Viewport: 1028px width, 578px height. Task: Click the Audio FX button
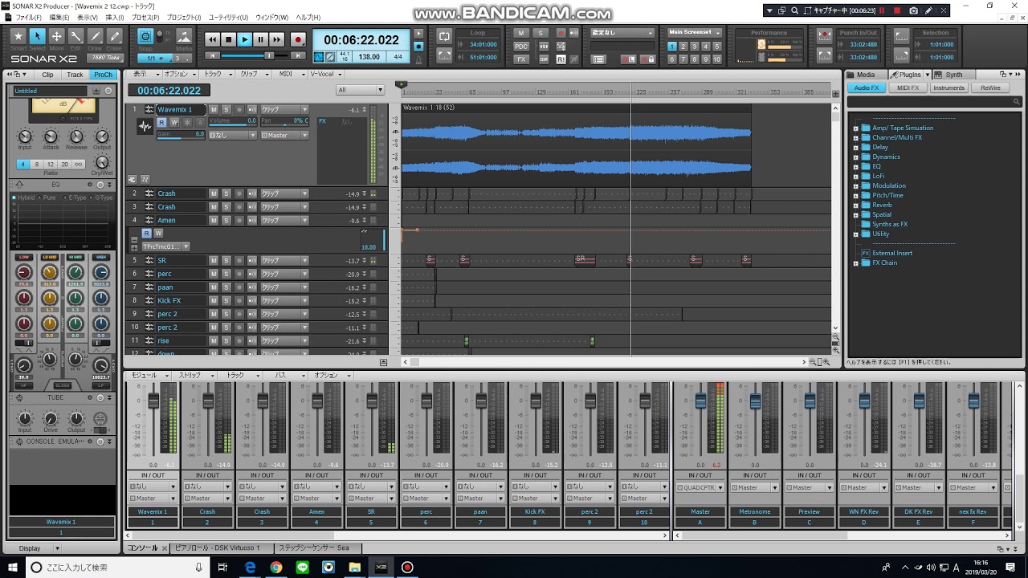[x=867, y=88]
